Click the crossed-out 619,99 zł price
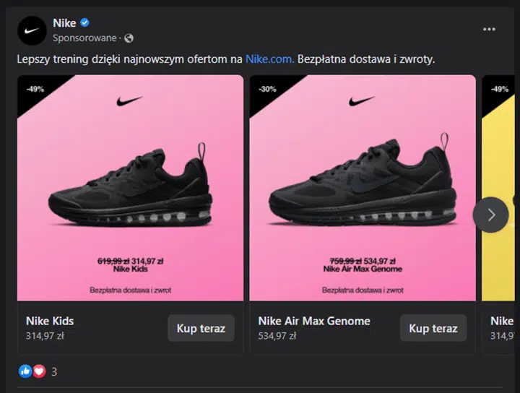Image resolution: width=520 pixels, height=393 pixels. point(113,262)
